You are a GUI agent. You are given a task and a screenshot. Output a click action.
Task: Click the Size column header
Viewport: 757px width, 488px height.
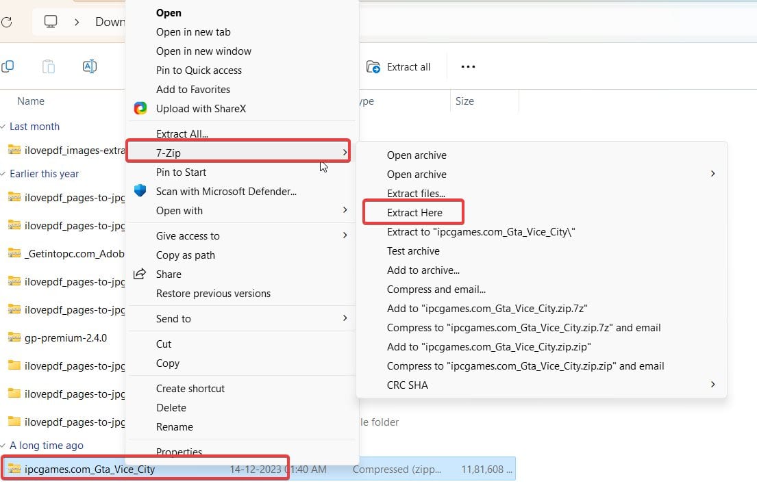tap(464, 101)
